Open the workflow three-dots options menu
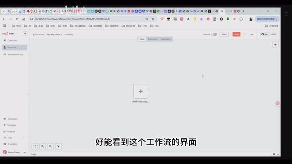Screen dimensions: 292x164 click(x=251, y=35)
